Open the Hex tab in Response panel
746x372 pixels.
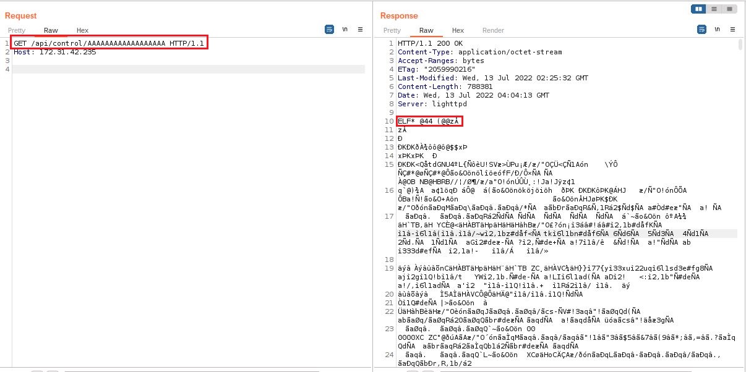pyautogui.click(x=458, y=30)
